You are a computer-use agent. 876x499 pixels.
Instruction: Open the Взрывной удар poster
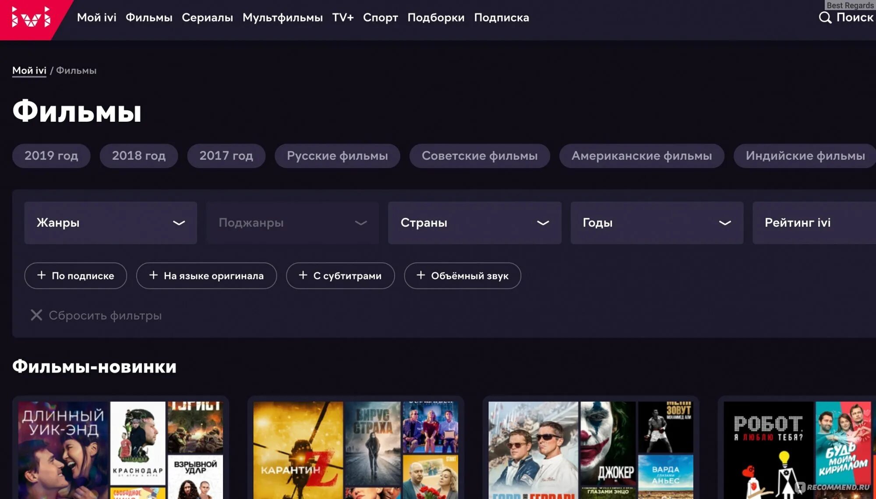coord(195,477)
